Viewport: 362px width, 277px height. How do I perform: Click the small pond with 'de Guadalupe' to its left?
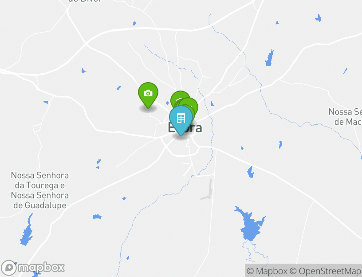tap(97, 217)
